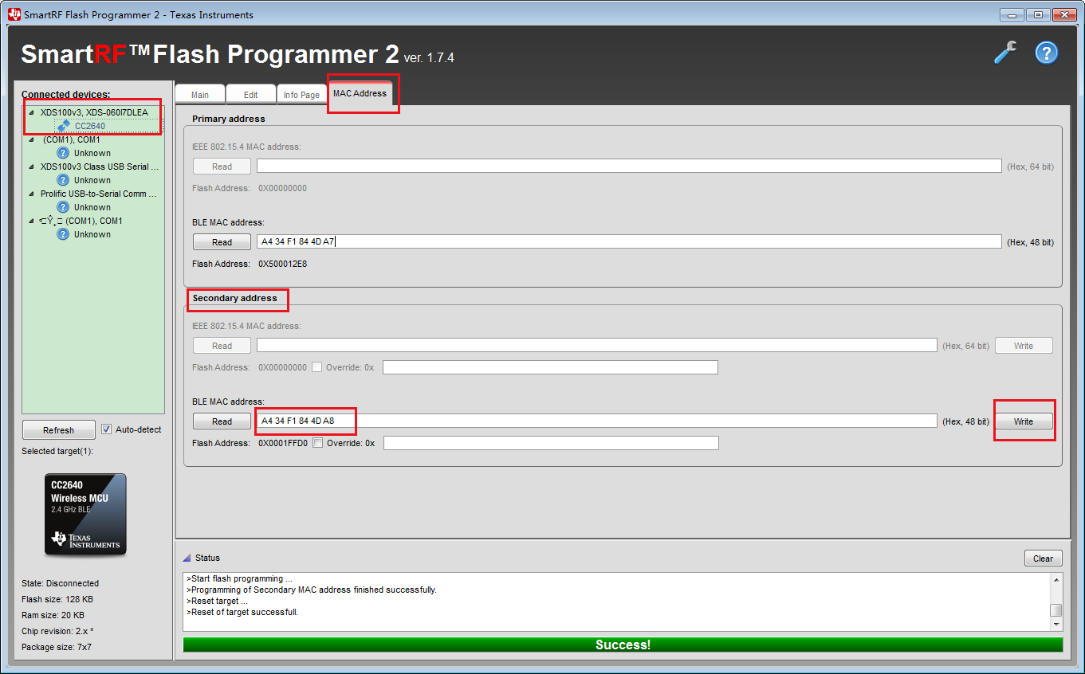Collapse the (COM1), COM1 tree node
This screenshot has height=674, width=1085.
(x=32, y=139)
